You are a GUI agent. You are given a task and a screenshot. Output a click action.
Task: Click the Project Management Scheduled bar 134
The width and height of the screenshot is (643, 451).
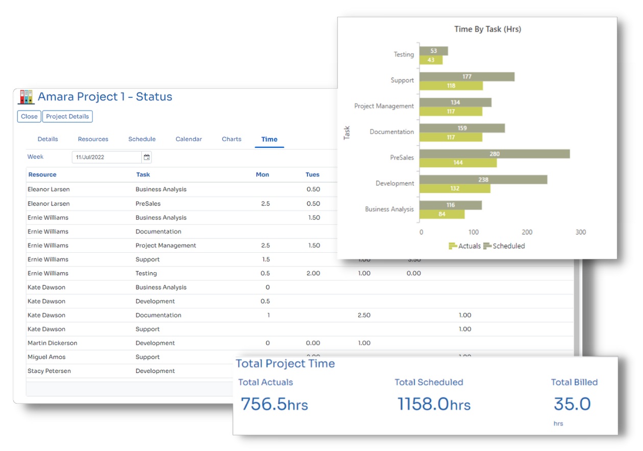(x=455, y=102)
